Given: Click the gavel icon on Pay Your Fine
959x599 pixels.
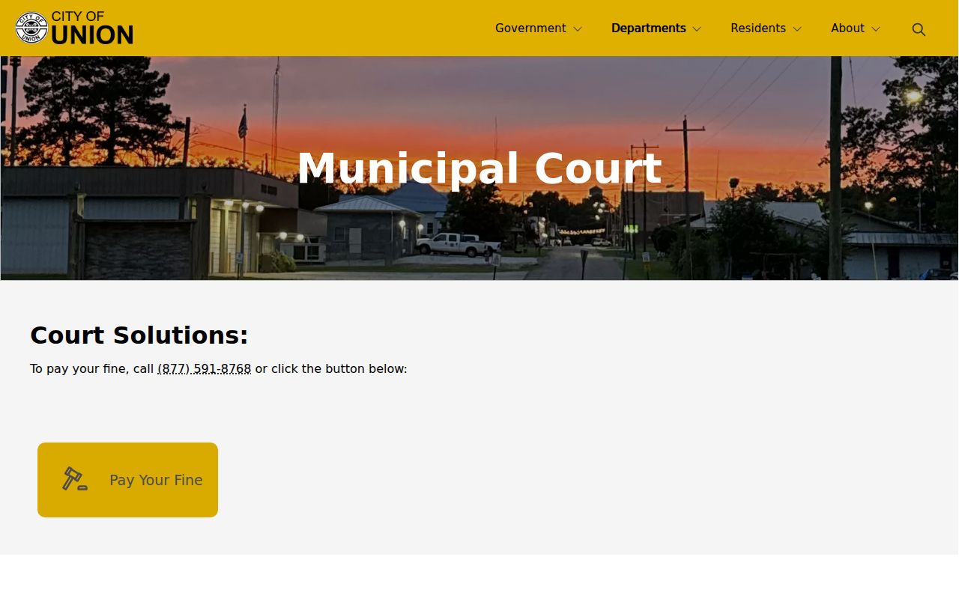Looking at the screenshot, I should click(74, 479).
